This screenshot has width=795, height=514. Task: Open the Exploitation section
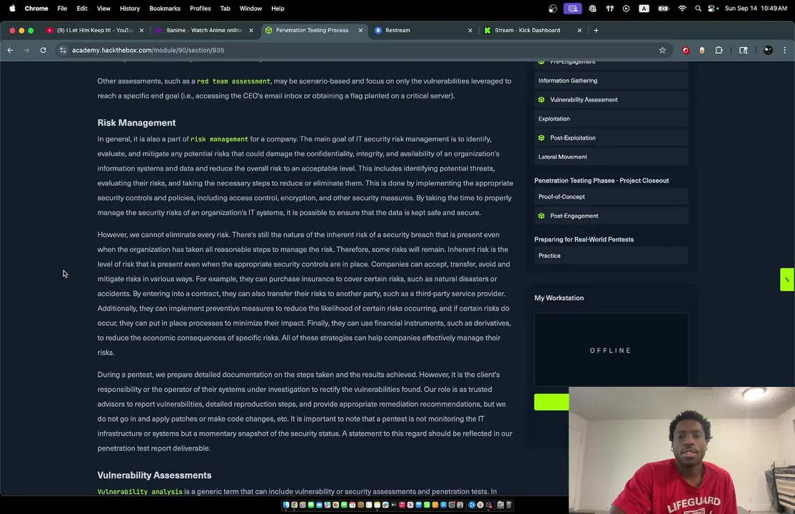[x=610, y=119]
